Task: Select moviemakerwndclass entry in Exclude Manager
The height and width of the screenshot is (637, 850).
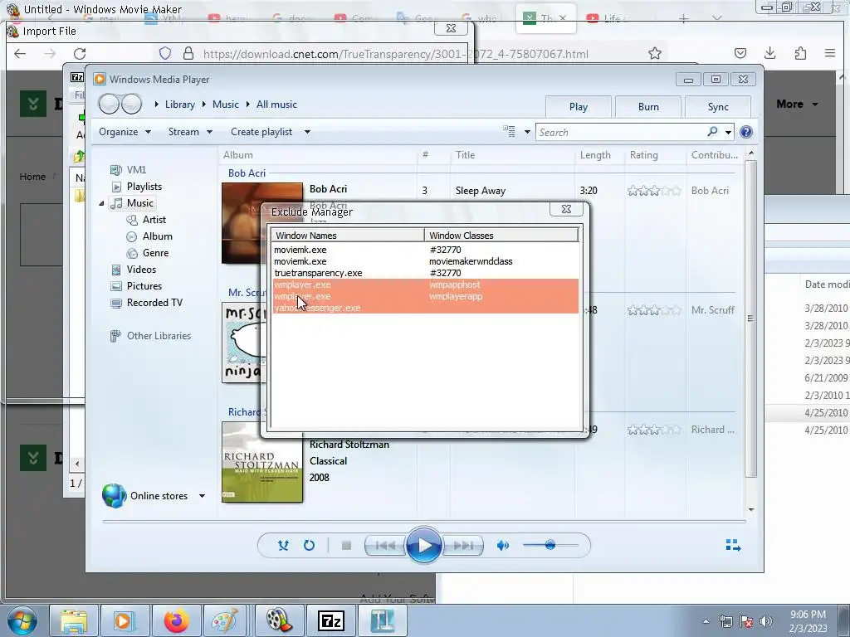Action: click(x=471, y=261)
